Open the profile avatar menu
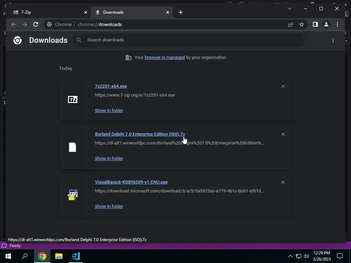This screenshot has width=351, height=263. (326, 24)
